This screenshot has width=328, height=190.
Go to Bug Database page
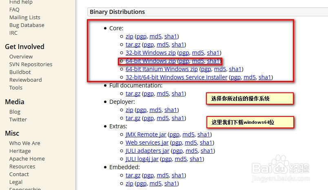(x=27, y=25)
